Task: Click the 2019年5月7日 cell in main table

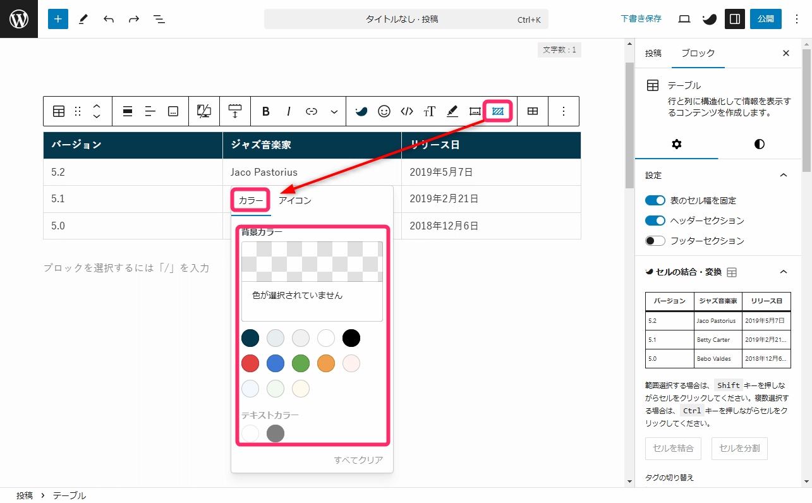Action: click(491, 172)
